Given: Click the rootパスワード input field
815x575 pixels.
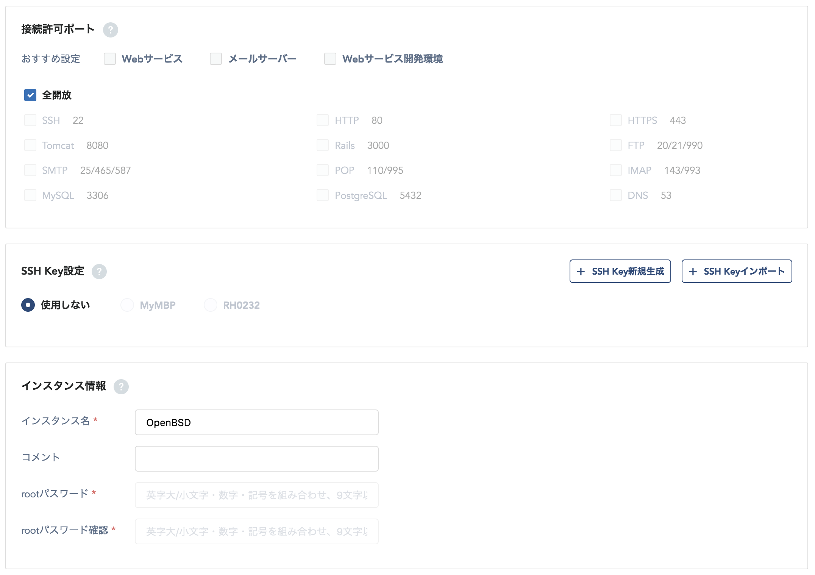Looking at the screenshot, I should [x=256, y=495].
